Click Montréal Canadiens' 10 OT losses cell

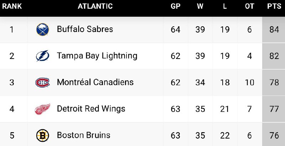(x=249, y=82)
